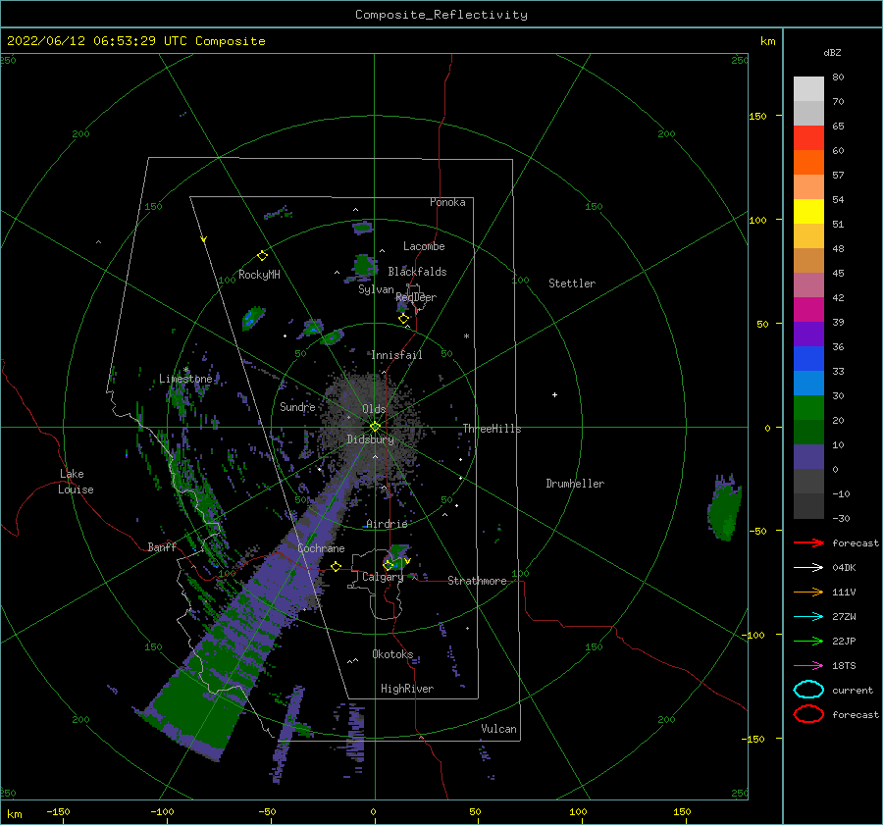Screen dimensions: 883x825
Task: Click the asterisk marker east of Innisfail
Action: pyautogui.click(x=466, y=336)
